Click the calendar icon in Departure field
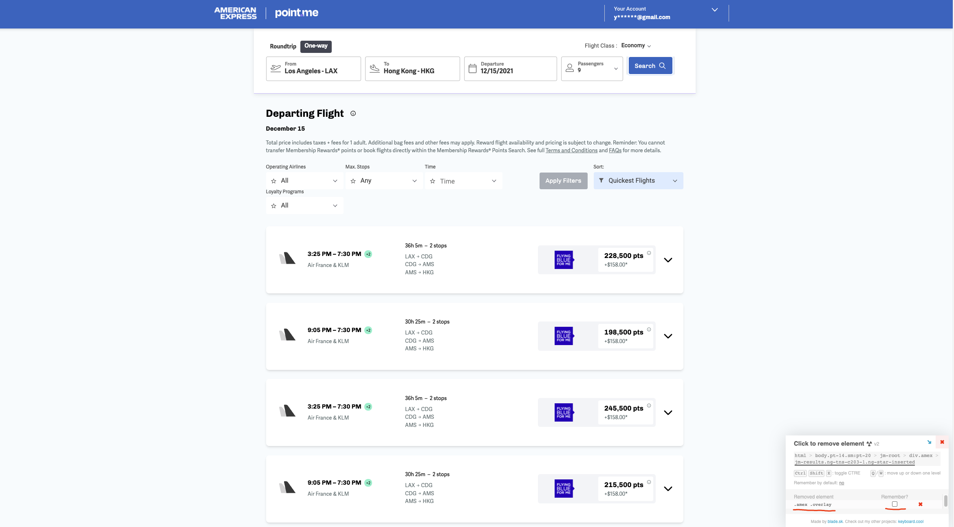The height and width of the screenshot is (527, 954). coord(472,68)
